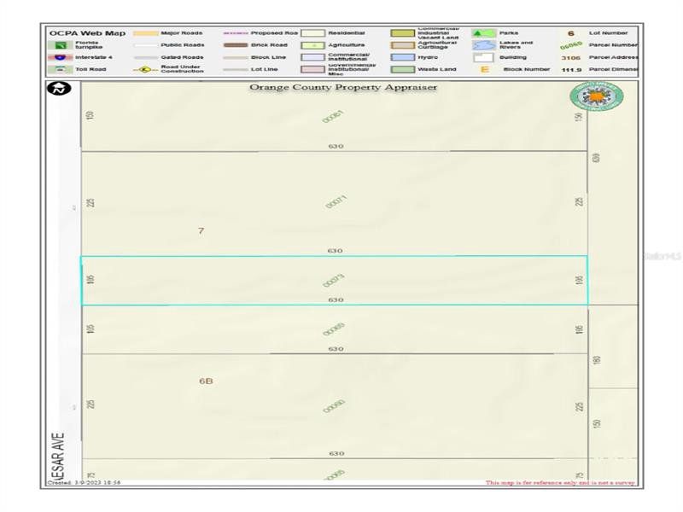Click the Hydro blue legend swatch
Screen dimensions: 683x512
coord(402,57)
